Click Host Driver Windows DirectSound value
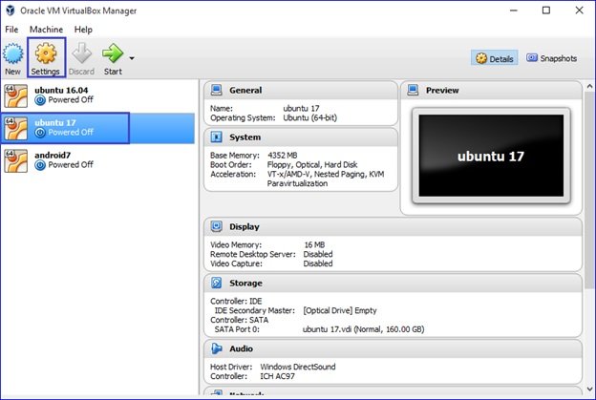 pyautogui.click(x=298, y=367)
